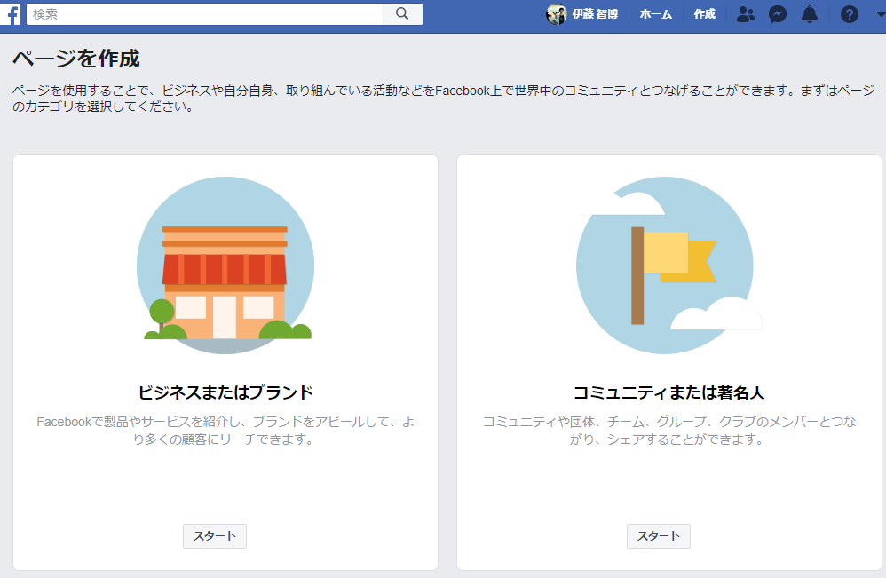Click the flag illustration

coord(668,265)
